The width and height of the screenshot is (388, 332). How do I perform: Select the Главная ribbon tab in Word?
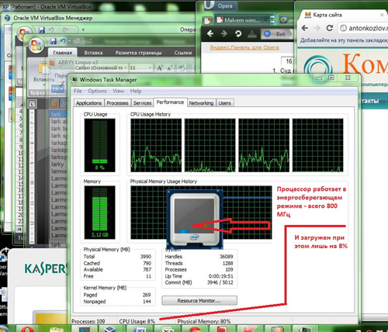pyautogui.click(x=62, y=53)
